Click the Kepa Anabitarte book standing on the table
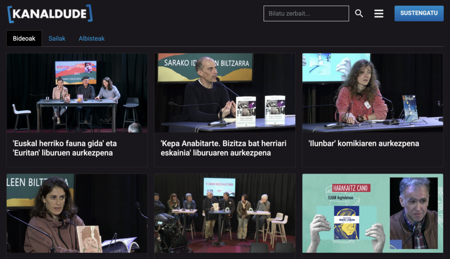The width and height of the screenshot is (450, 259). click(246, 111)
